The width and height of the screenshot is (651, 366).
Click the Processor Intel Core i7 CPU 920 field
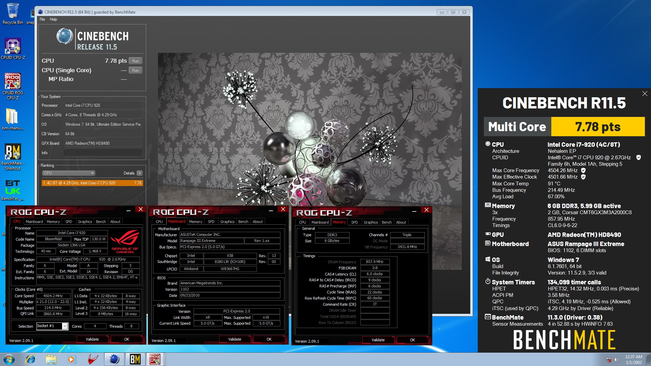click(103, 105)
